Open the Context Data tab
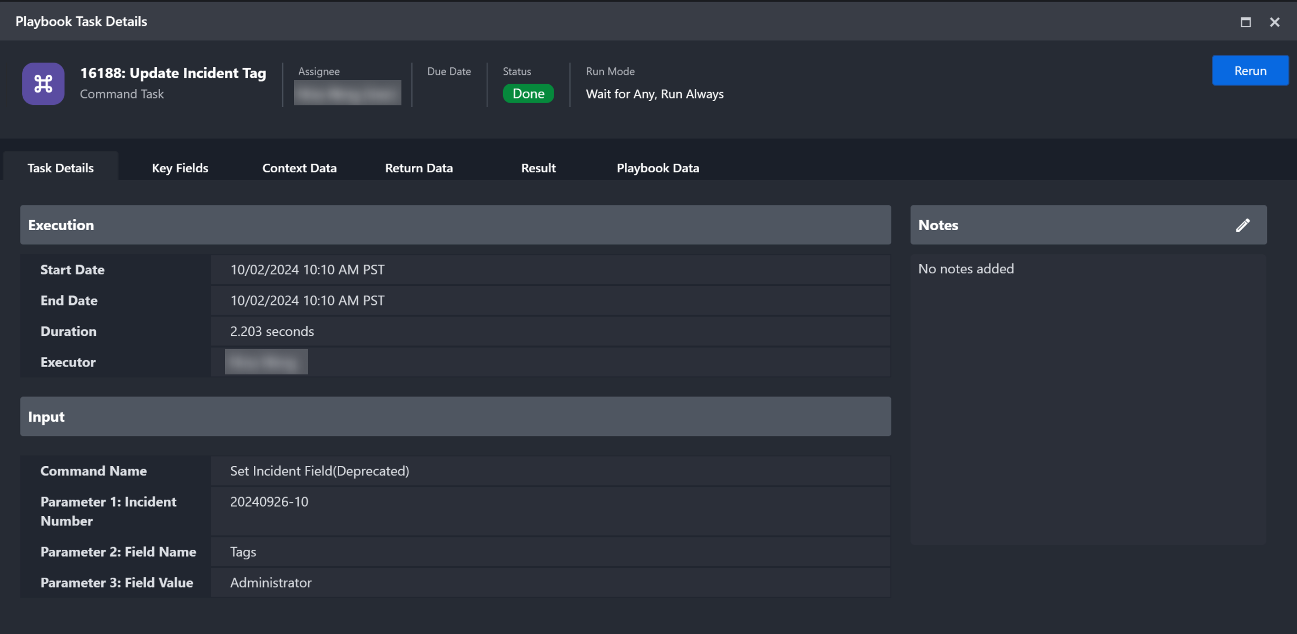The height and width of the screenshot is (634, 1297). pos(299,168)
